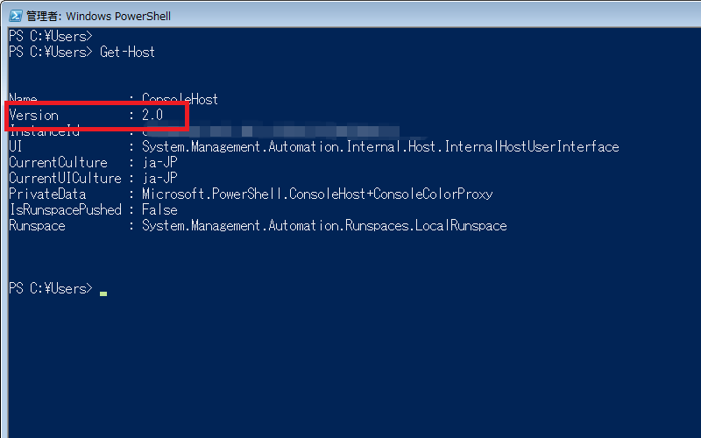Viewport: 701px width, 438px height.
Task: Click the 2.0 version value
Action: coord(152,116)
